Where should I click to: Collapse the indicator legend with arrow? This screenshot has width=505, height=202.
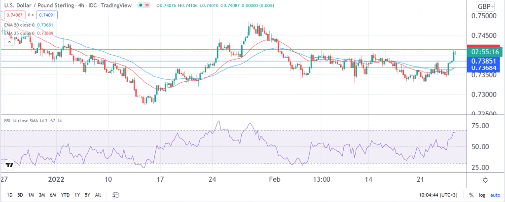[9, 41]
